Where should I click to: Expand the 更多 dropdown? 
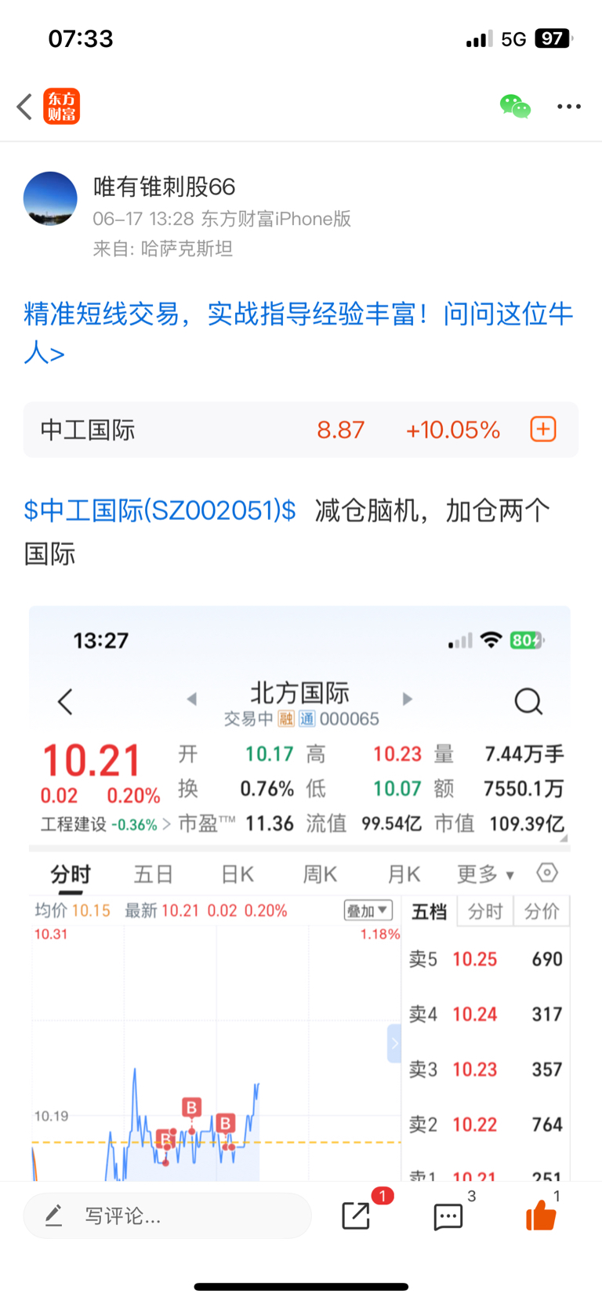(485, 874)
